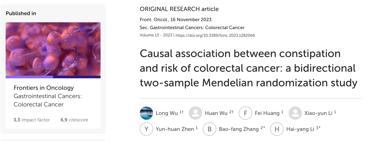Click Fei Huang's "F" avatar circle
379x141 pixels.
pos(245,113)
